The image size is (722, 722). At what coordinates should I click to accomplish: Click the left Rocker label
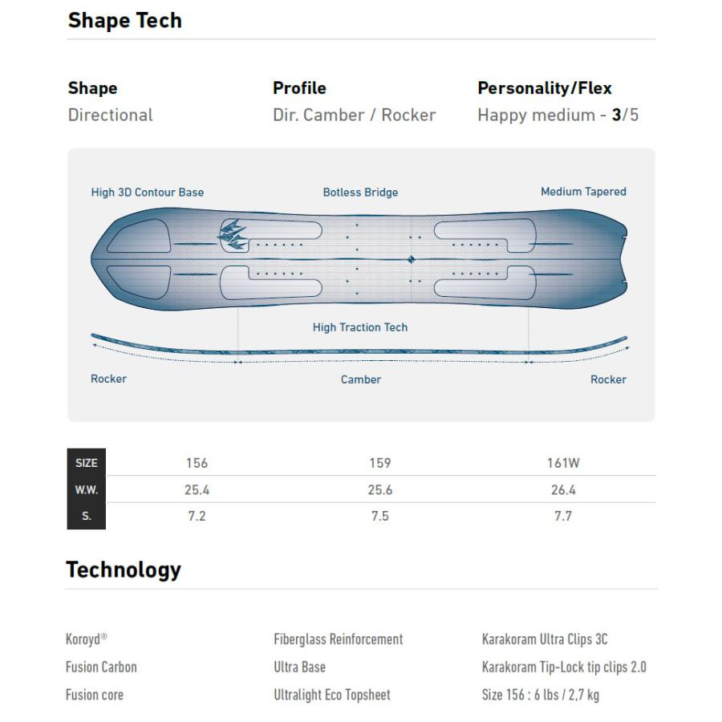pos(108,379)
